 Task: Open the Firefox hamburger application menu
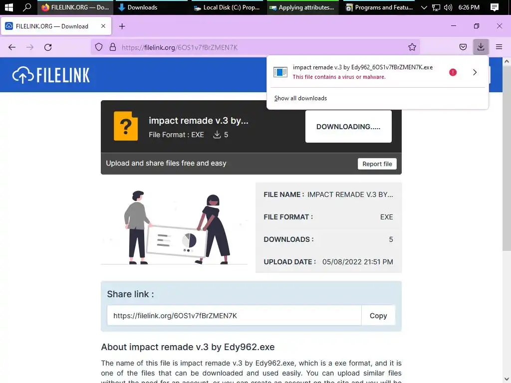(x=499, y=47)
